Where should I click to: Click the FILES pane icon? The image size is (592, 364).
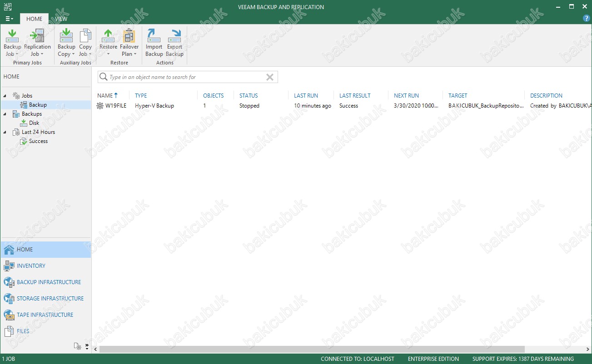pyautogui.click(x=9, y=331)
